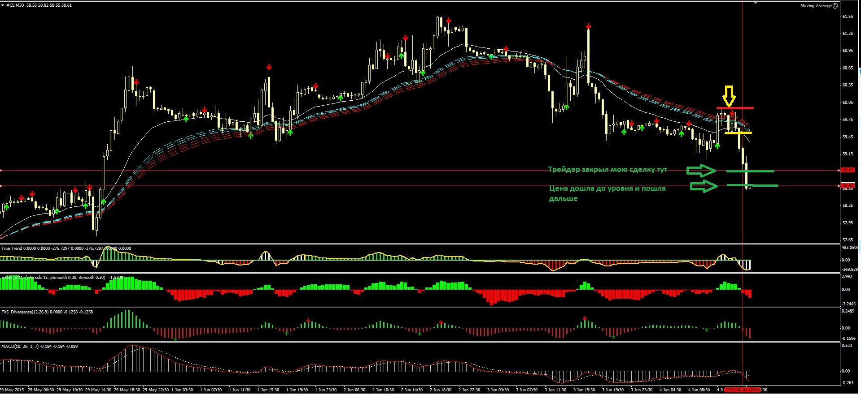This screenshot has width=861, height=394.
Task: Click the -0.263 MACD scale value
Action: 848,383
